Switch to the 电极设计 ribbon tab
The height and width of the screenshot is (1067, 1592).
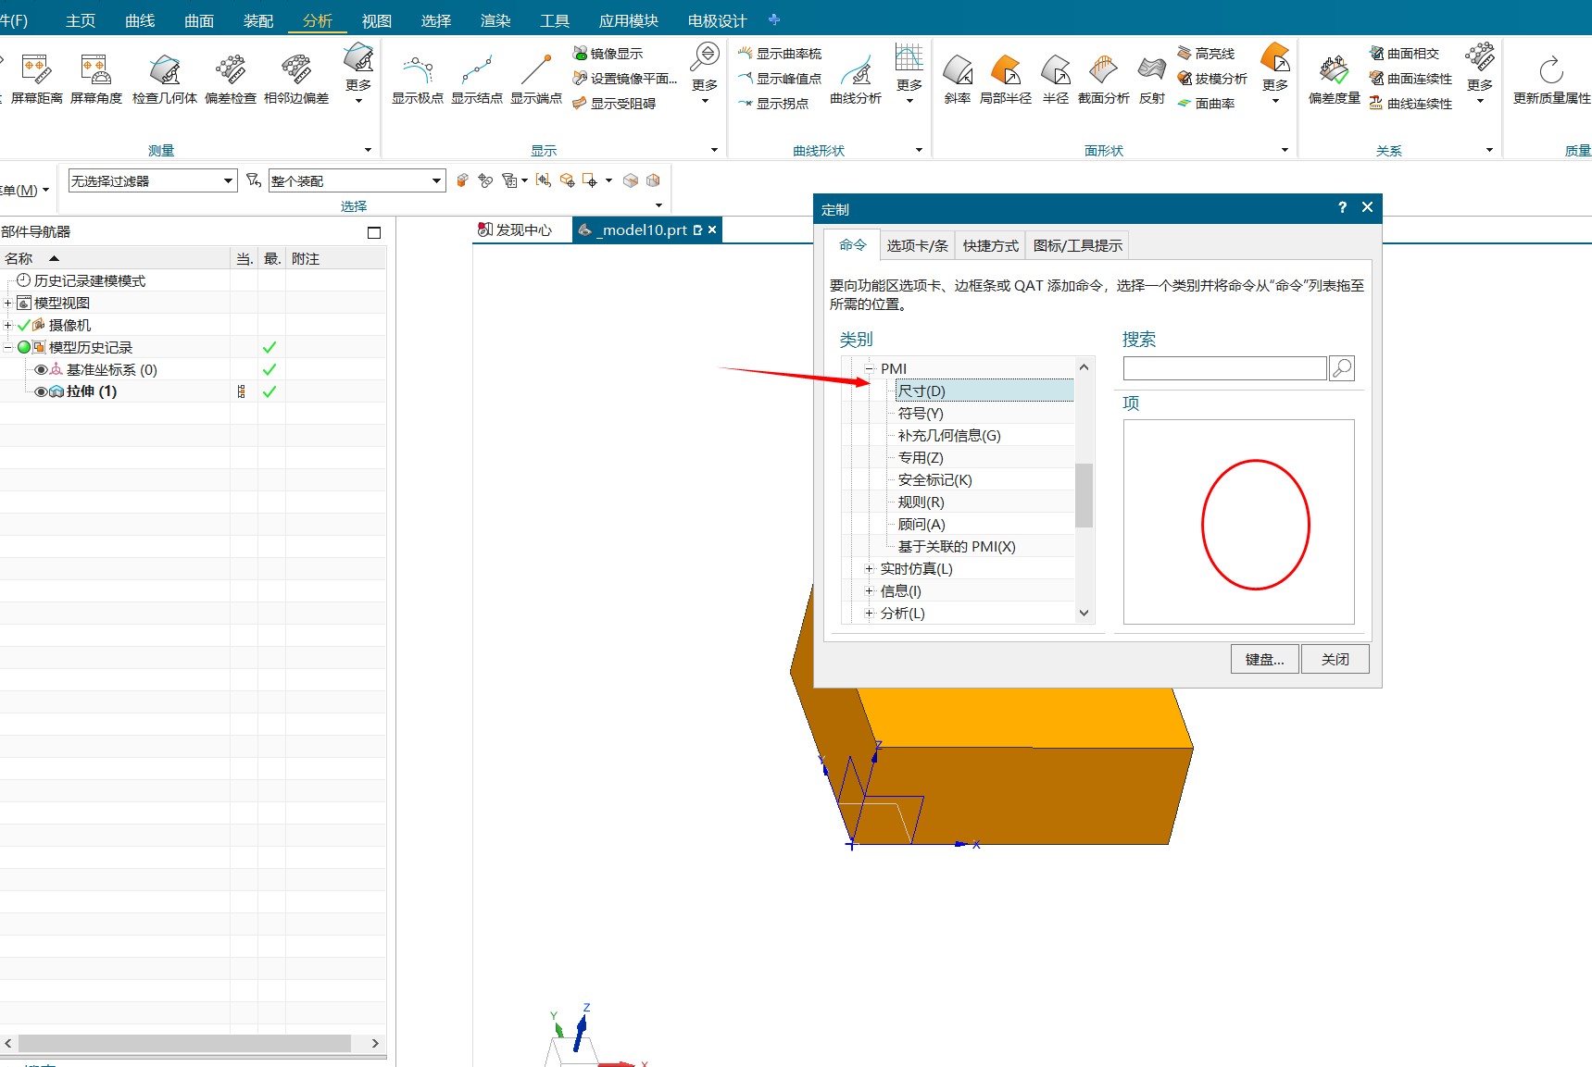click(718, 20)
